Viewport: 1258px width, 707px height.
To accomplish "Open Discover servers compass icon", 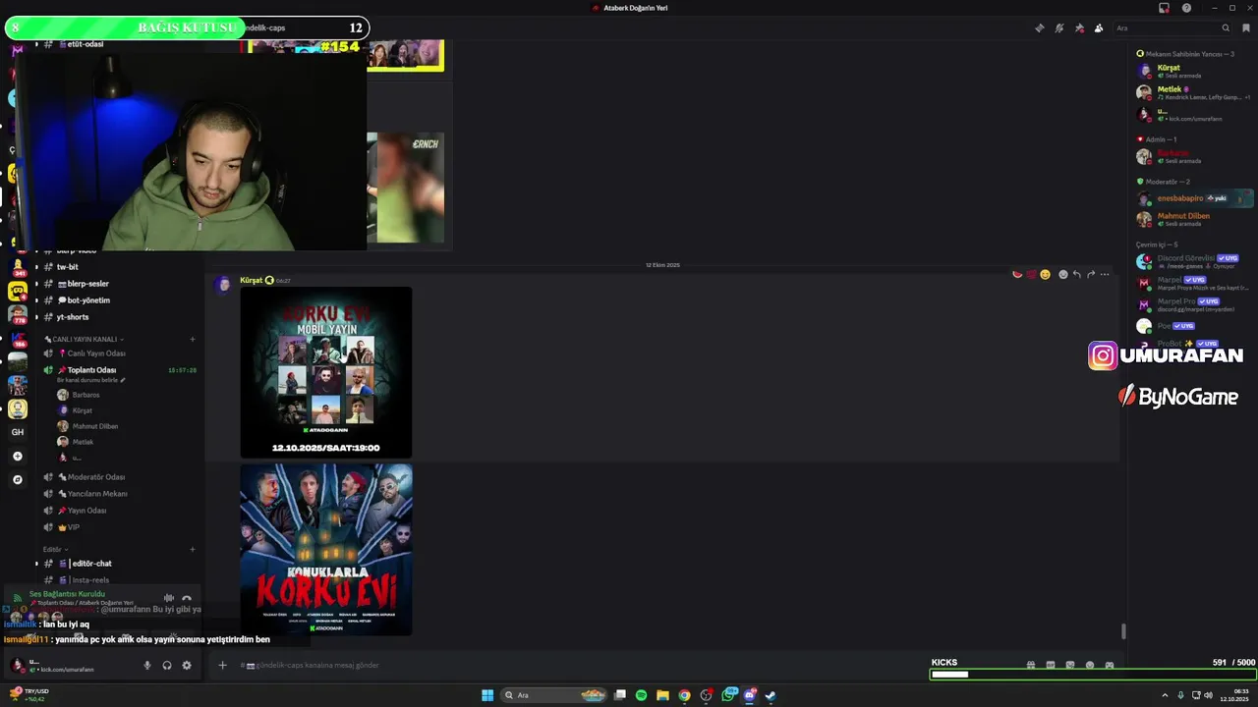I will point(18,479).
